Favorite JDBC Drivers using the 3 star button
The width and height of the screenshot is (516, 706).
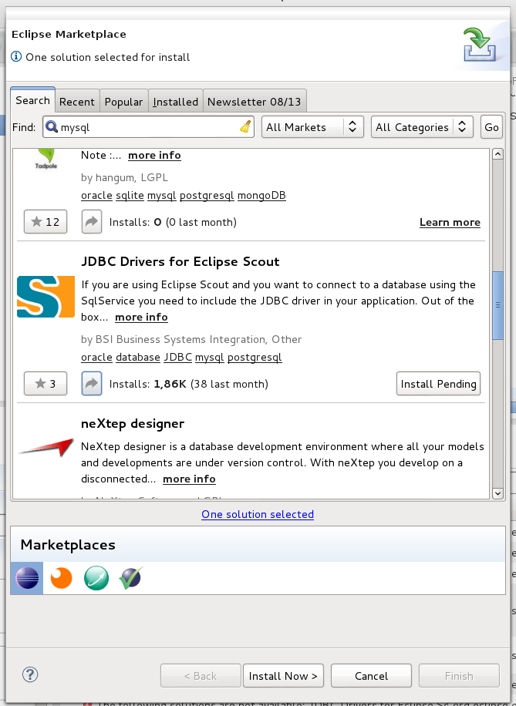(46, 384)
